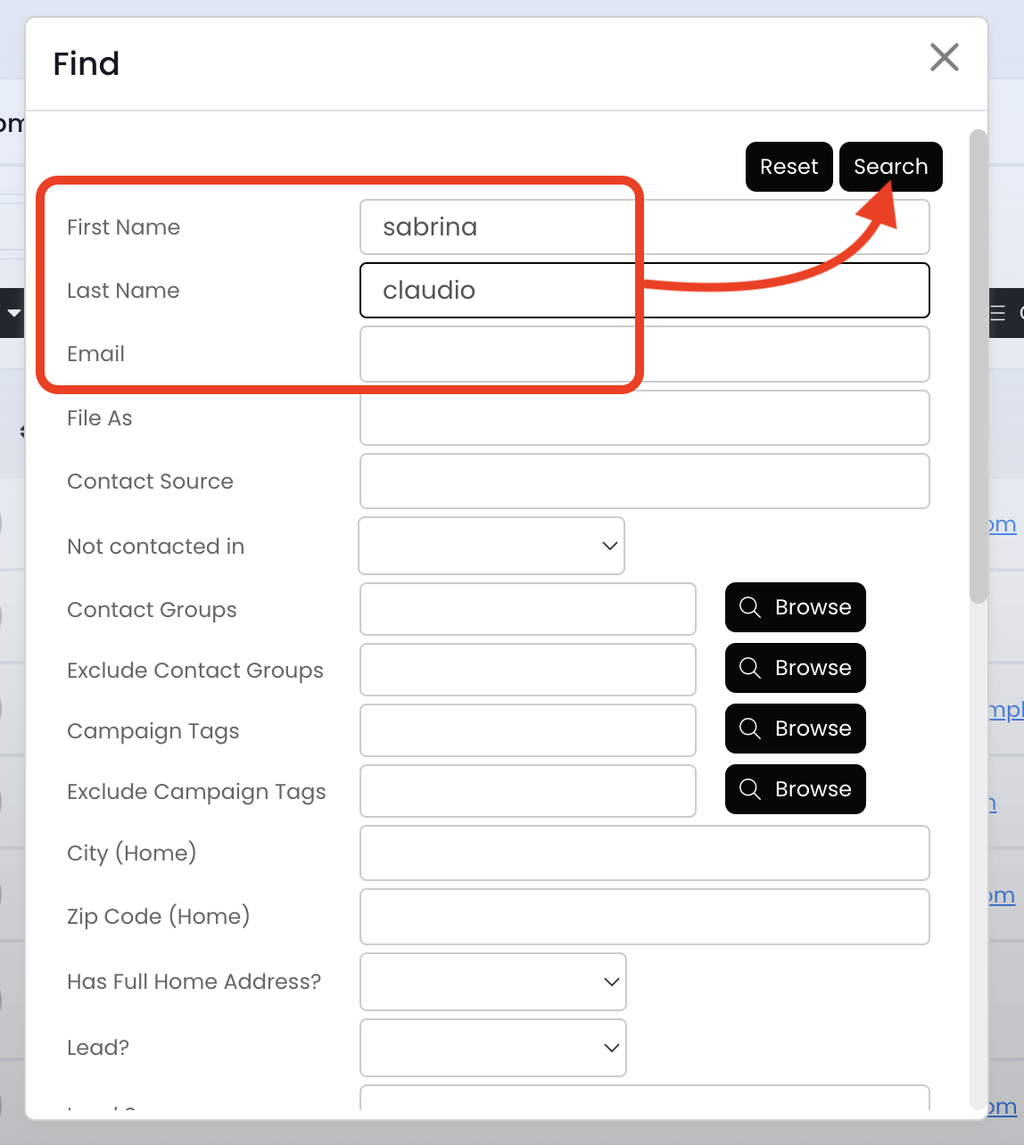Focus the City (Home) field
This screenshot has width=1024, height=1145.
click(x=644, y=853)
